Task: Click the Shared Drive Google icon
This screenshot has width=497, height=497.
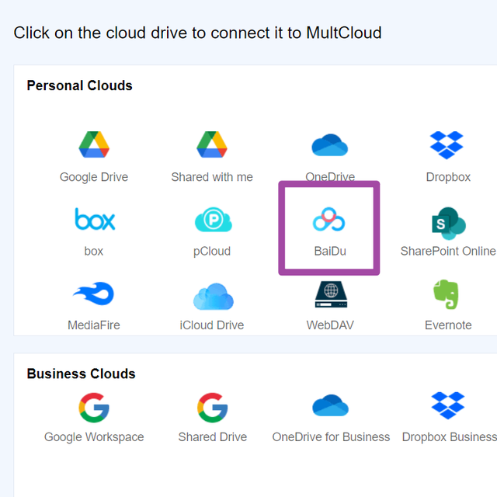Action: pyautogui.click(x=212, y=408)
